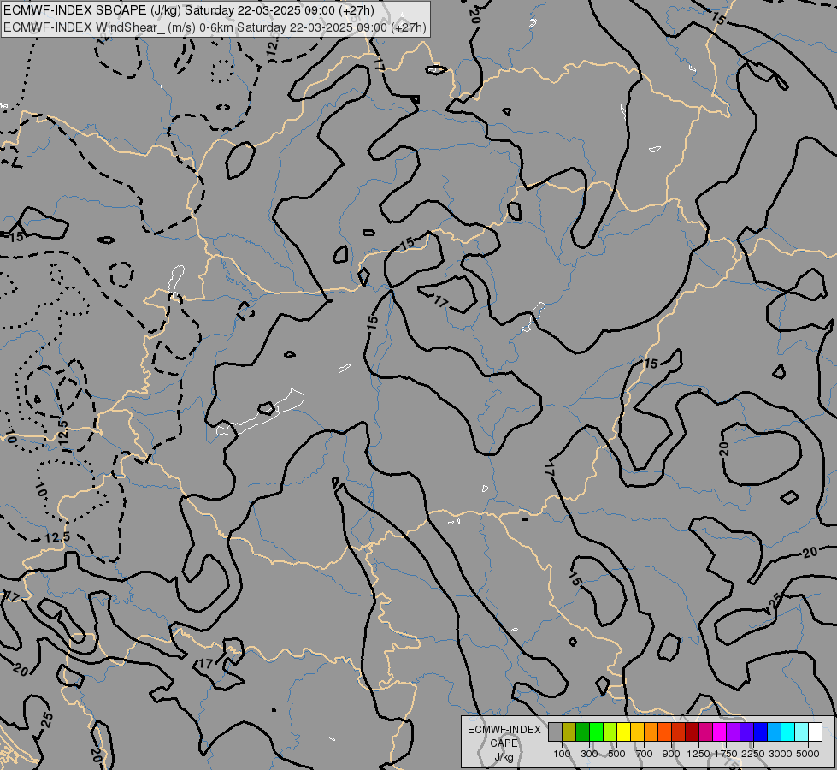
Task: Click the 1750 legend value
Action: coord(726,754)
